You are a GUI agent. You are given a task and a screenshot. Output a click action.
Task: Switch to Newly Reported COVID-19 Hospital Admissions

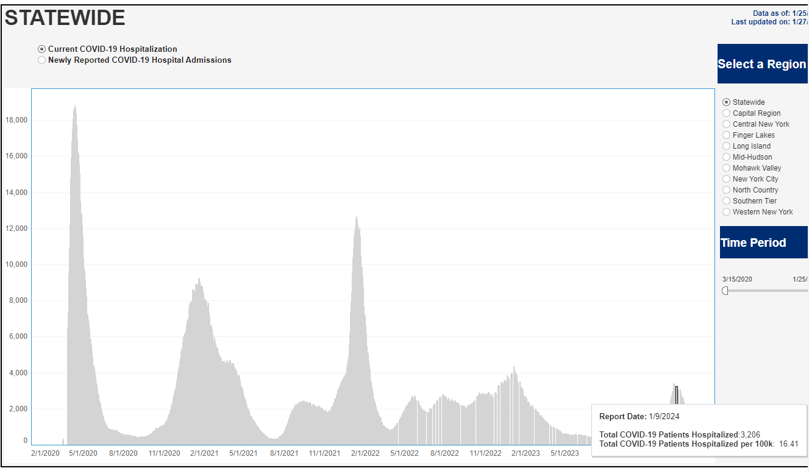[x=41, y=60]
